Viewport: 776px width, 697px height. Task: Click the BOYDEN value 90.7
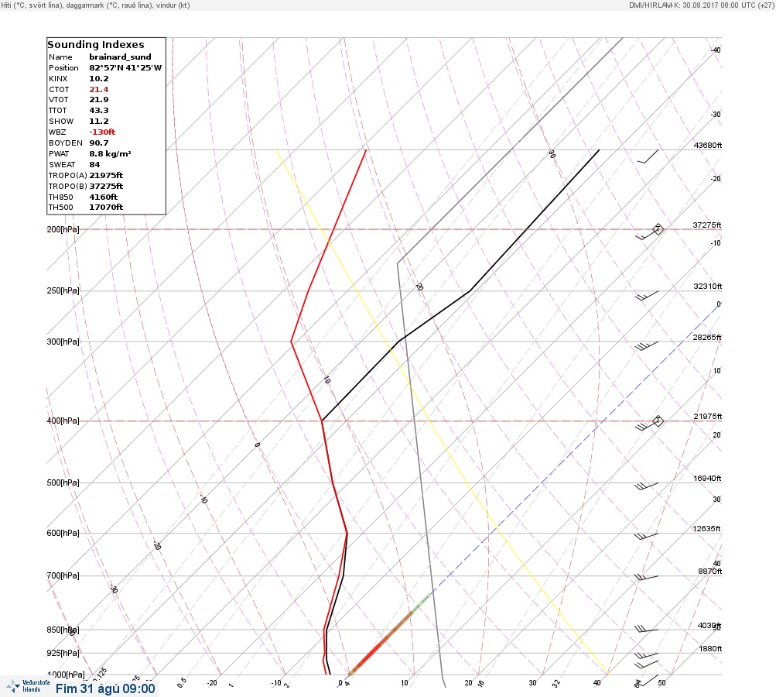(99, 143)
